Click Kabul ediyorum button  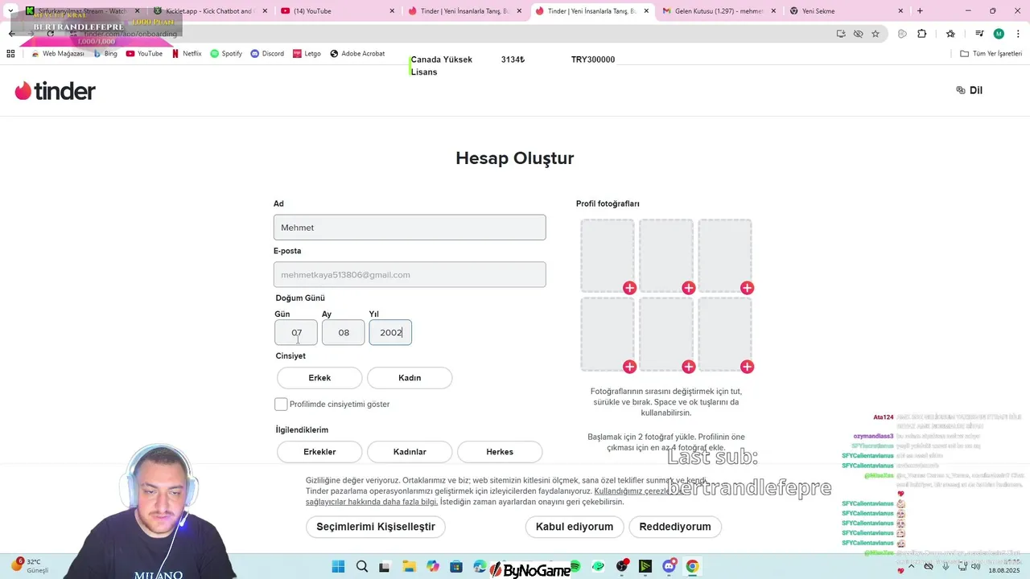tap(575, 527)
